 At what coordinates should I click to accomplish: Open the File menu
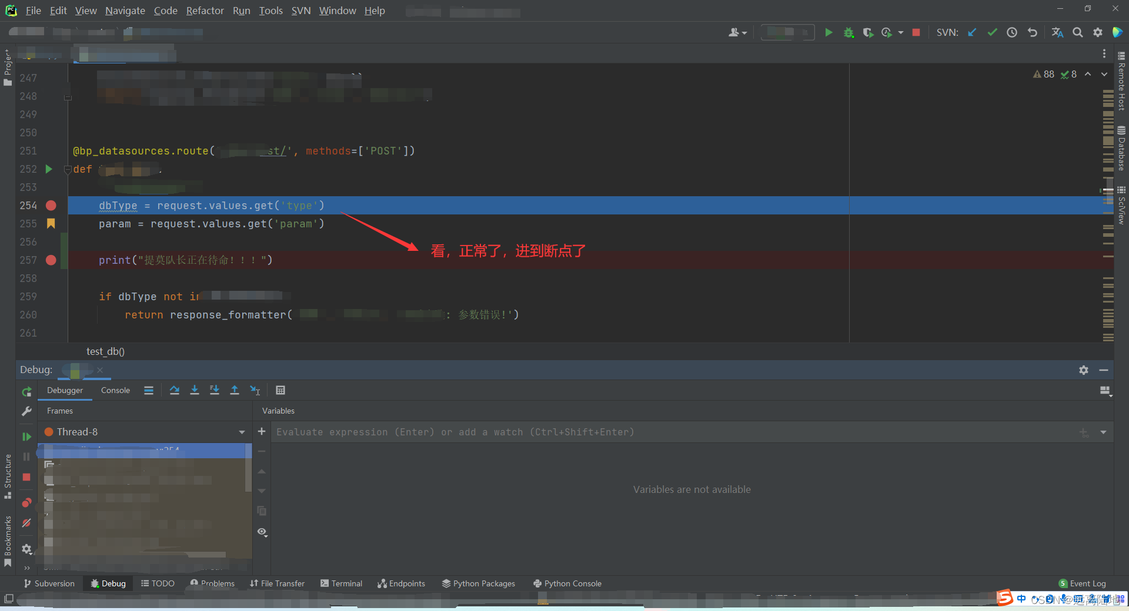34,11
